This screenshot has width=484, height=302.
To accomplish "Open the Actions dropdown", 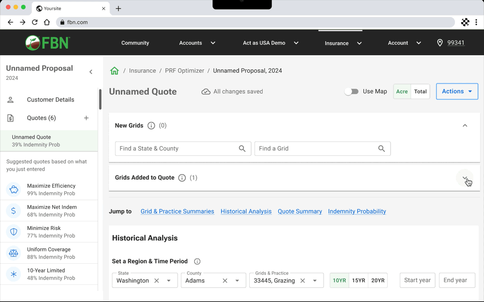I will [457, 91].
